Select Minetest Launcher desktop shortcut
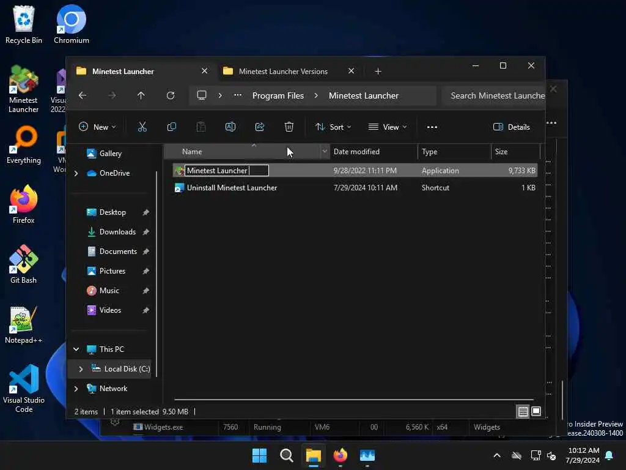Viewport: 626px width, 470px height. (x=24, y=89)
